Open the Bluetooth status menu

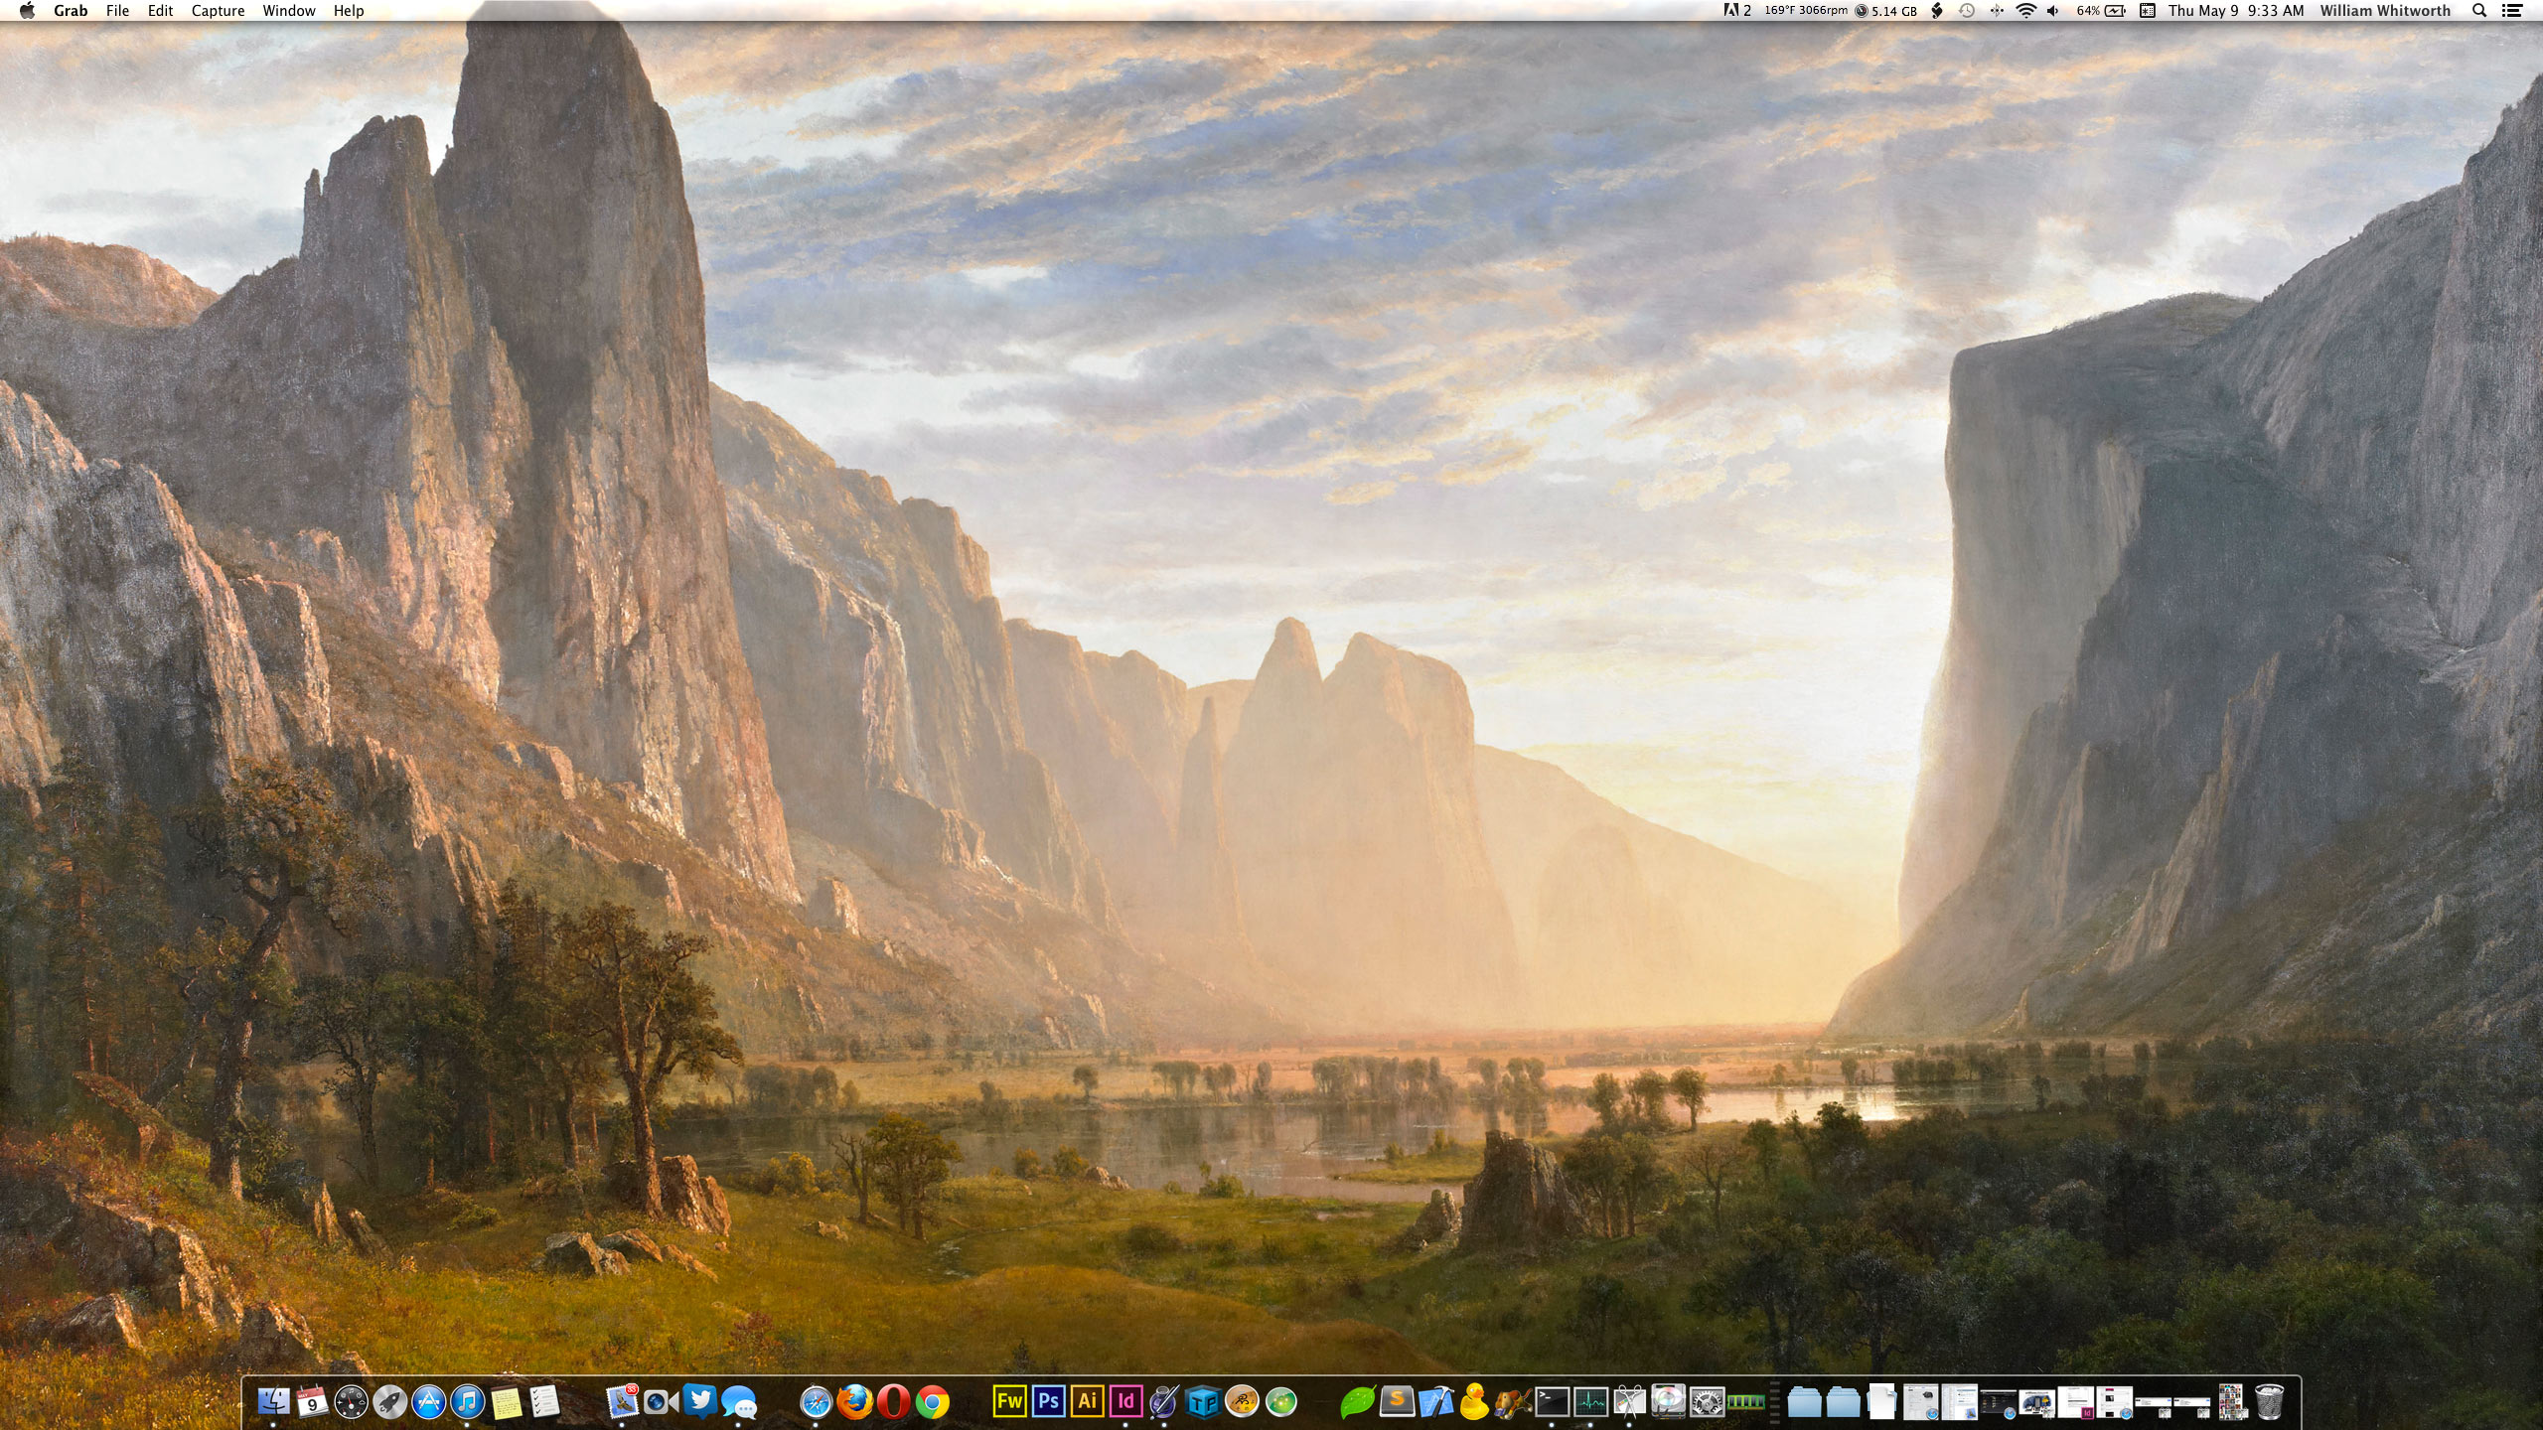click(x=1997, y=11)
